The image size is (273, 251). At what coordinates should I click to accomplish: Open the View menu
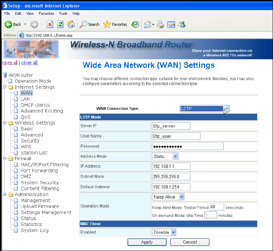30,13
